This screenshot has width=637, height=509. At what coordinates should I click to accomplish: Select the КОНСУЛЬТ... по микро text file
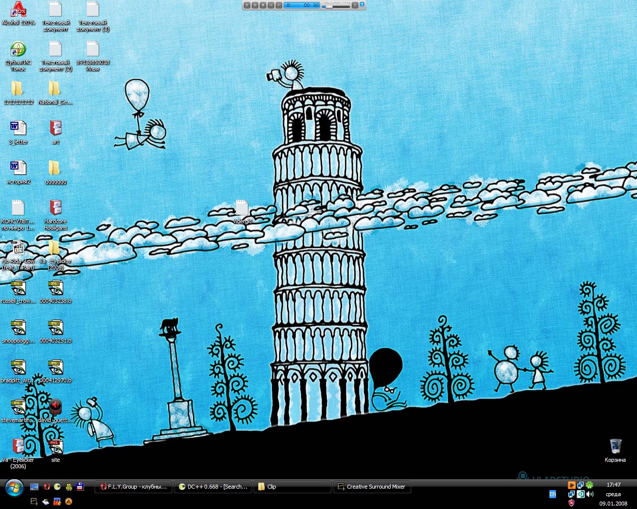pos(18,215)
